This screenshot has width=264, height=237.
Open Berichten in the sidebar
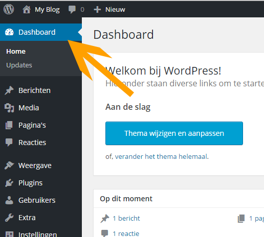pyautogui.click(x=34, y=90)
